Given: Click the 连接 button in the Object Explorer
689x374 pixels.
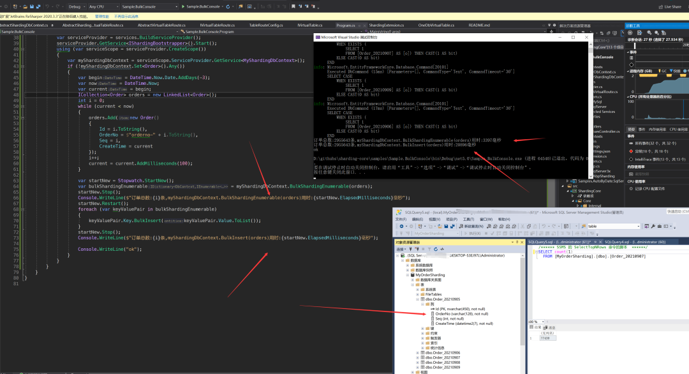Looking at the screenshot, I should 401,249.
